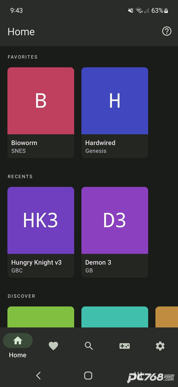This screenshot has width=178, height=387.
Task: Tap the blue H cover tile
Action: pos(115,101)
